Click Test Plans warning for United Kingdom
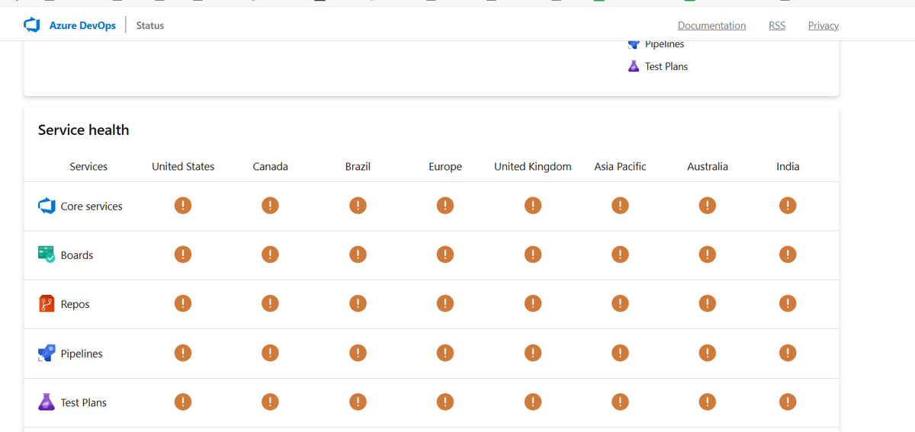The height and width of the screenshot is (432, 915). tap(533, 402)
